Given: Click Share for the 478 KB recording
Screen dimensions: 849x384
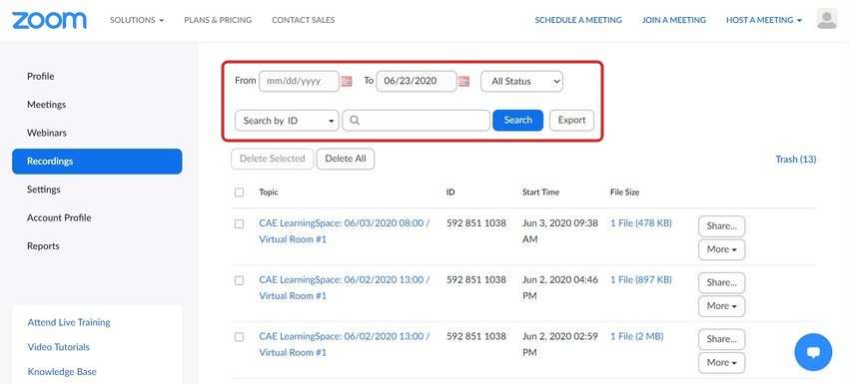Looking at the screenshot, I should [721, 226].
